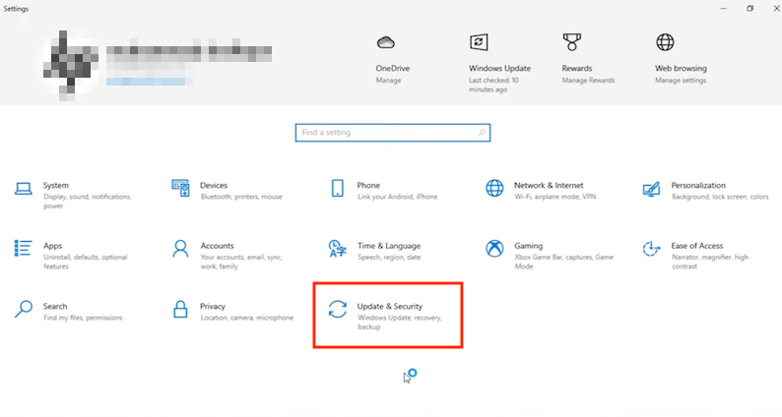Open the Rewards medal icon
The image size is (782, 417).
(572, 42)
